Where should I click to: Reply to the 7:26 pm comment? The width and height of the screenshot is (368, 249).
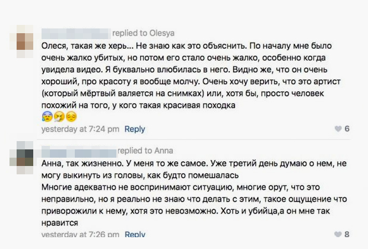coord(135,234)
